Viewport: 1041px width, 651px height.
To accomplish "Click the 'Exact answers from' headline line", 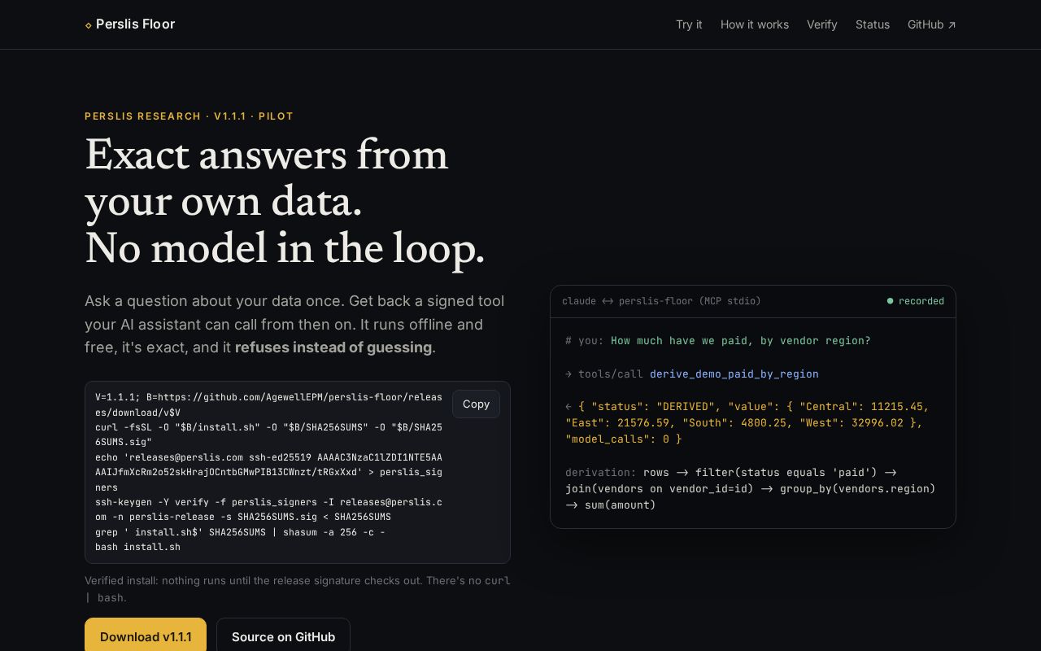I will tap(266, 155).
